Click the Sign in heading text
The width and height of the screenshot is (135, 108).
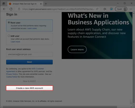click(x=12, y=14)
